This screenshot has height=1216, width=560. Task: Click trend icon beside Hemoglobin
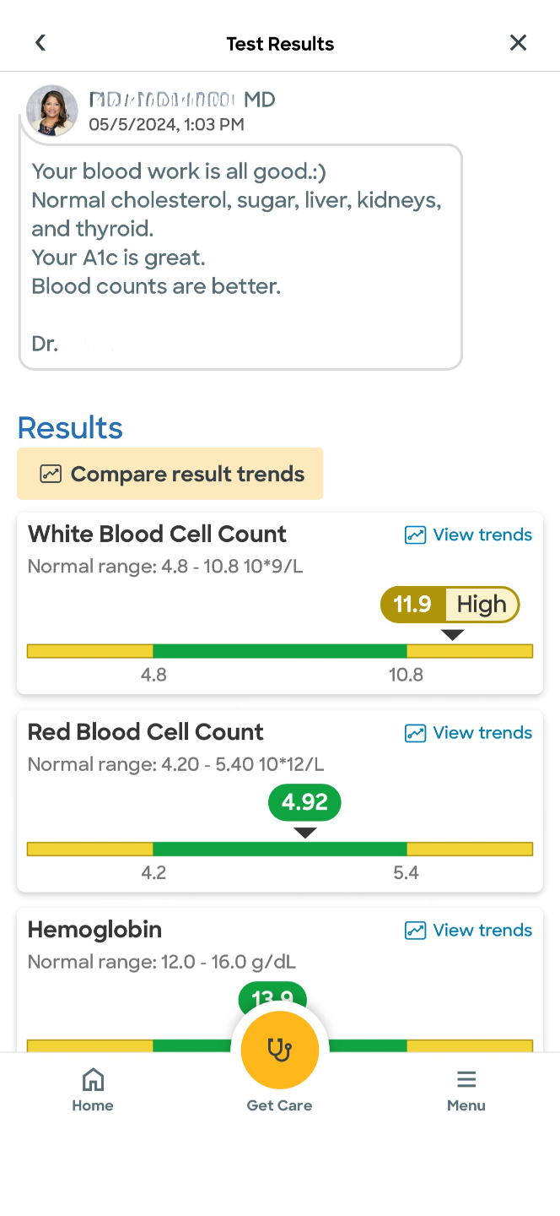click(x=415, y=930)
